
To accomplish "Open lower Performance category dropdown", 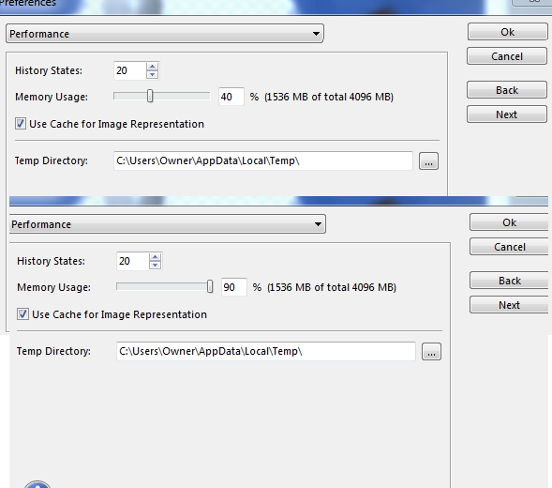I will 167,224.
